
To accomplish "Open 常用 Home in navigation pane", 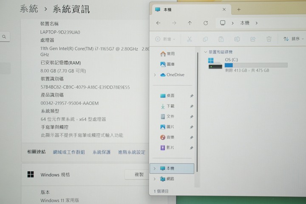I will tap(167, 54).
